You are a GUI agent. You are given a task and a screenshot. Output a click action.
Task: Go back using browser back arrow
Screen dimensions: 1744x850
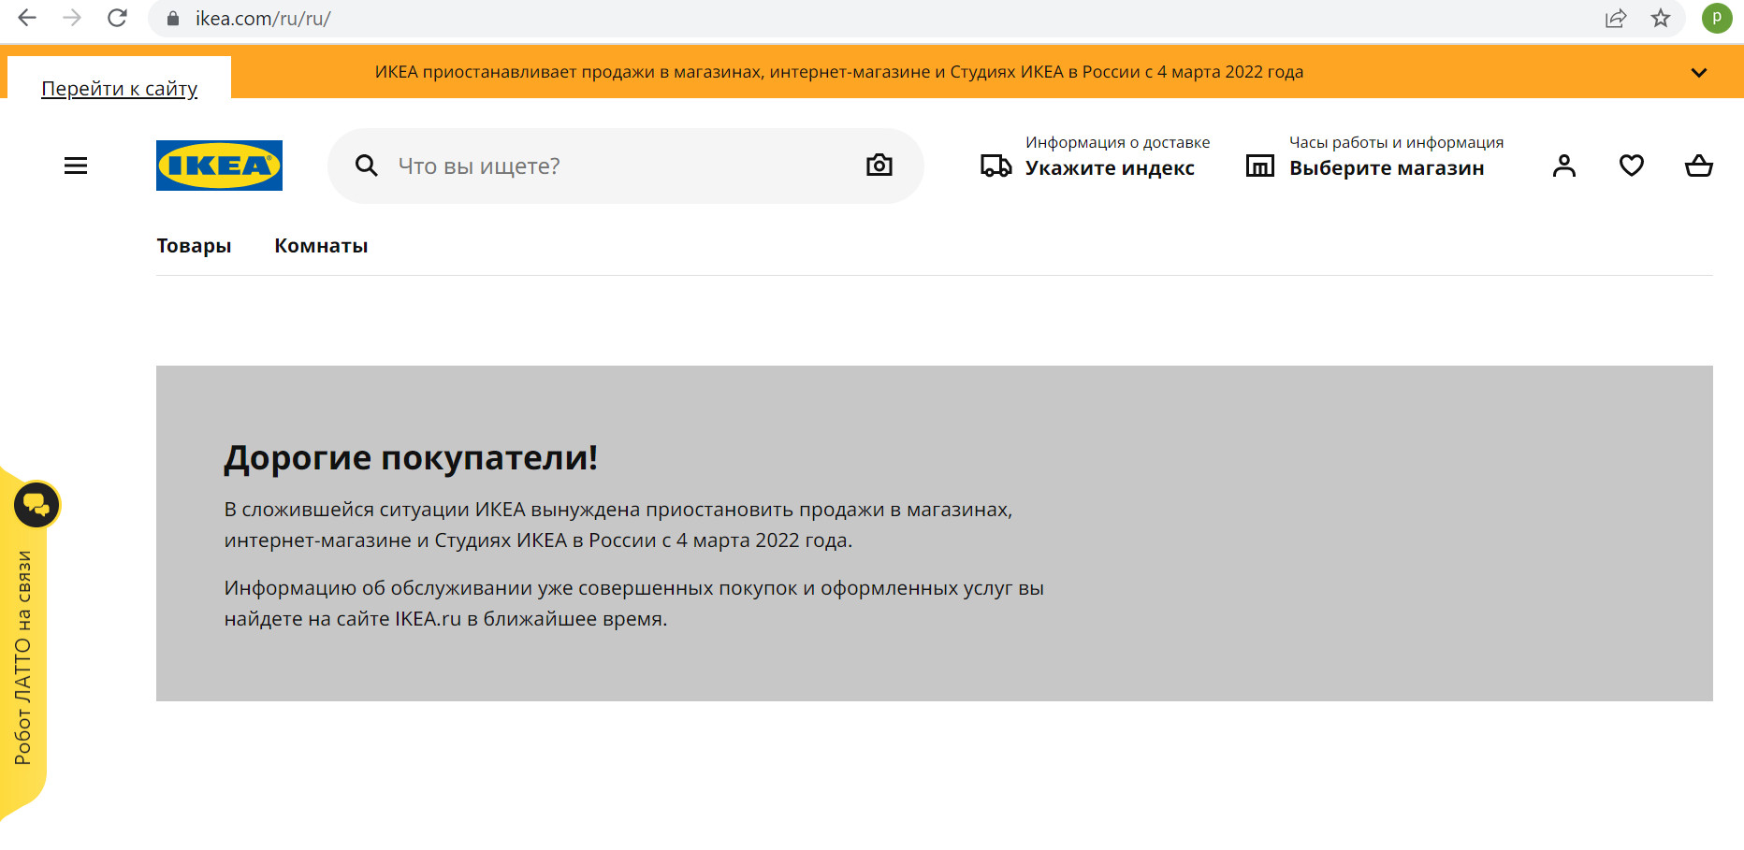[27, 18]
